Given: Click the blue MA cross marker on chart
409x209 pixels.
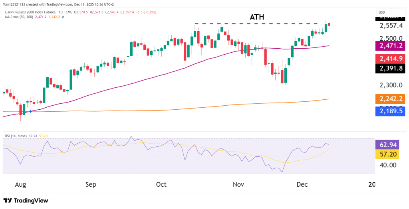Looking at the screenshot, I should 31,111.
